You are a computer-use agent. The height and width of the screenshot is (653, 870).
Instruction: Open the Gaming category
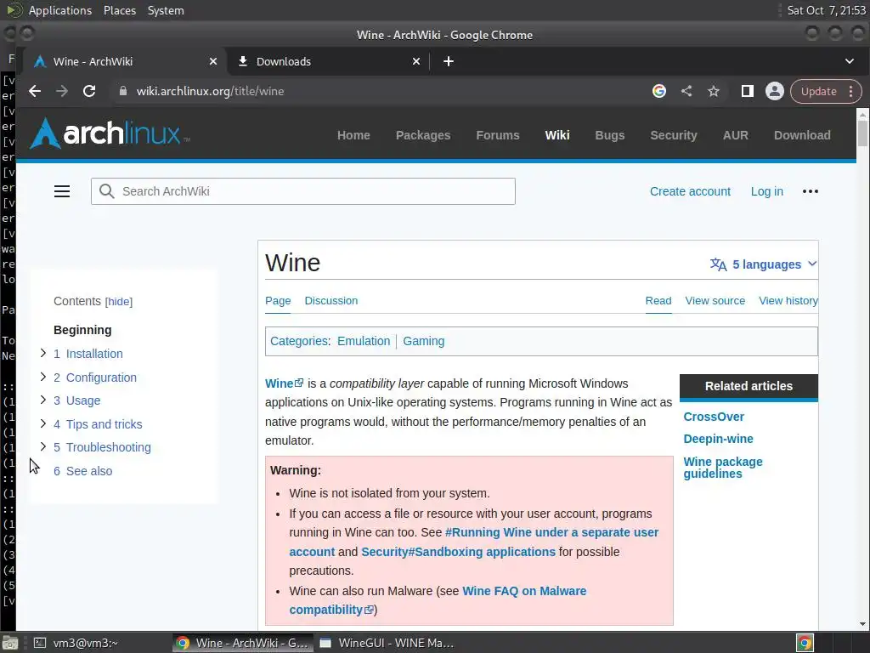423,342
